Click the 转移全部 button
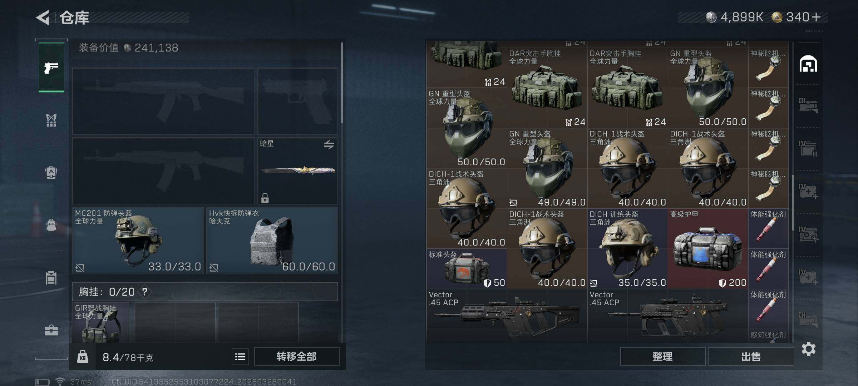 [x=297, y=357]
